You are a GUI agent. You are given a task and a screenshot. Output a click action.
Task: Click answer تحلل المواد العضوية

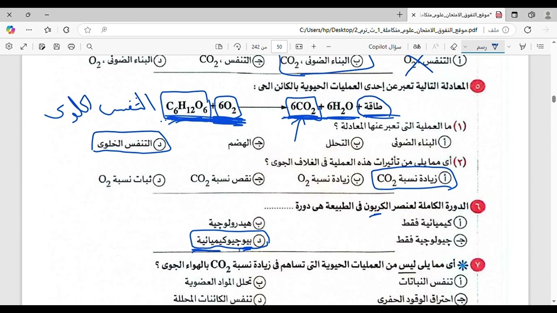225,282
